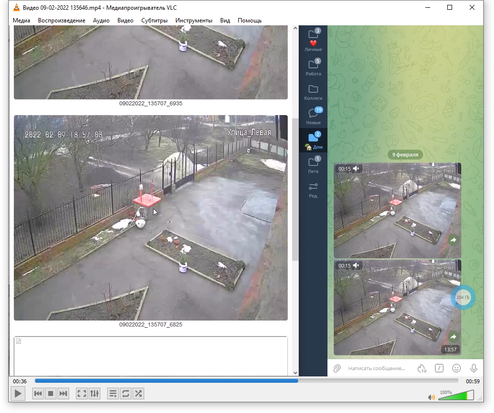The width and height of the screenshot is (494, 413).
Task: Adjust the 100% volume slider
Action: (456, 395)
